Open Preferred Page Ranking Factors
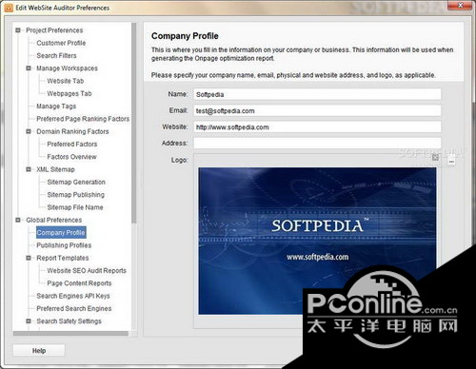Viewport: 476px width, 369px height. pyautogui.click(x=83, y=119)
